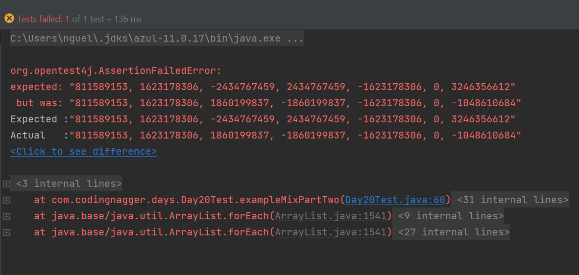Click the orange tests failed status icon

(9, 19)
